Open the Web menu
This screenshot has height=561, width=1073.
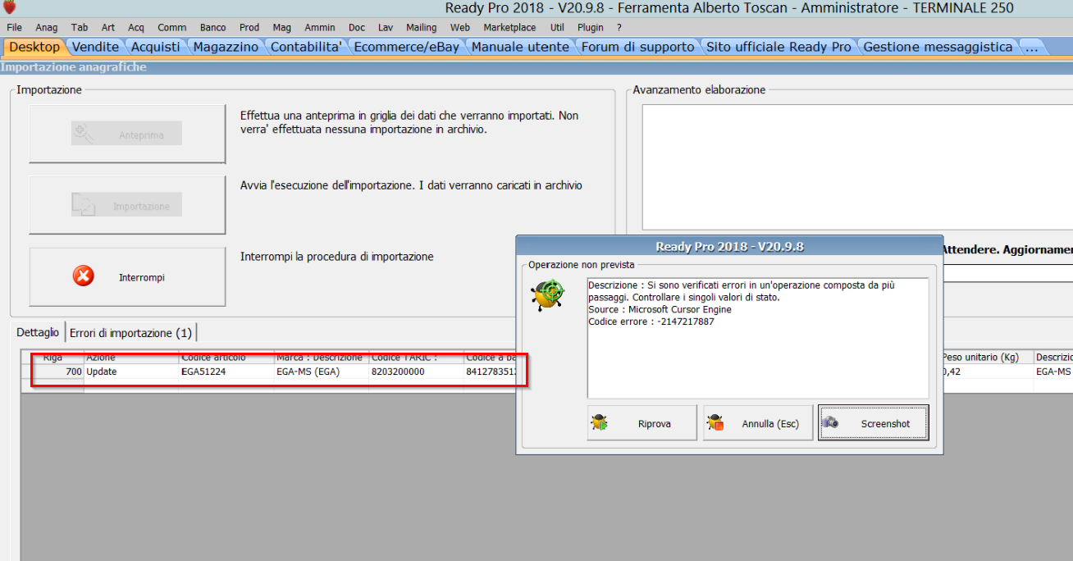460,27
